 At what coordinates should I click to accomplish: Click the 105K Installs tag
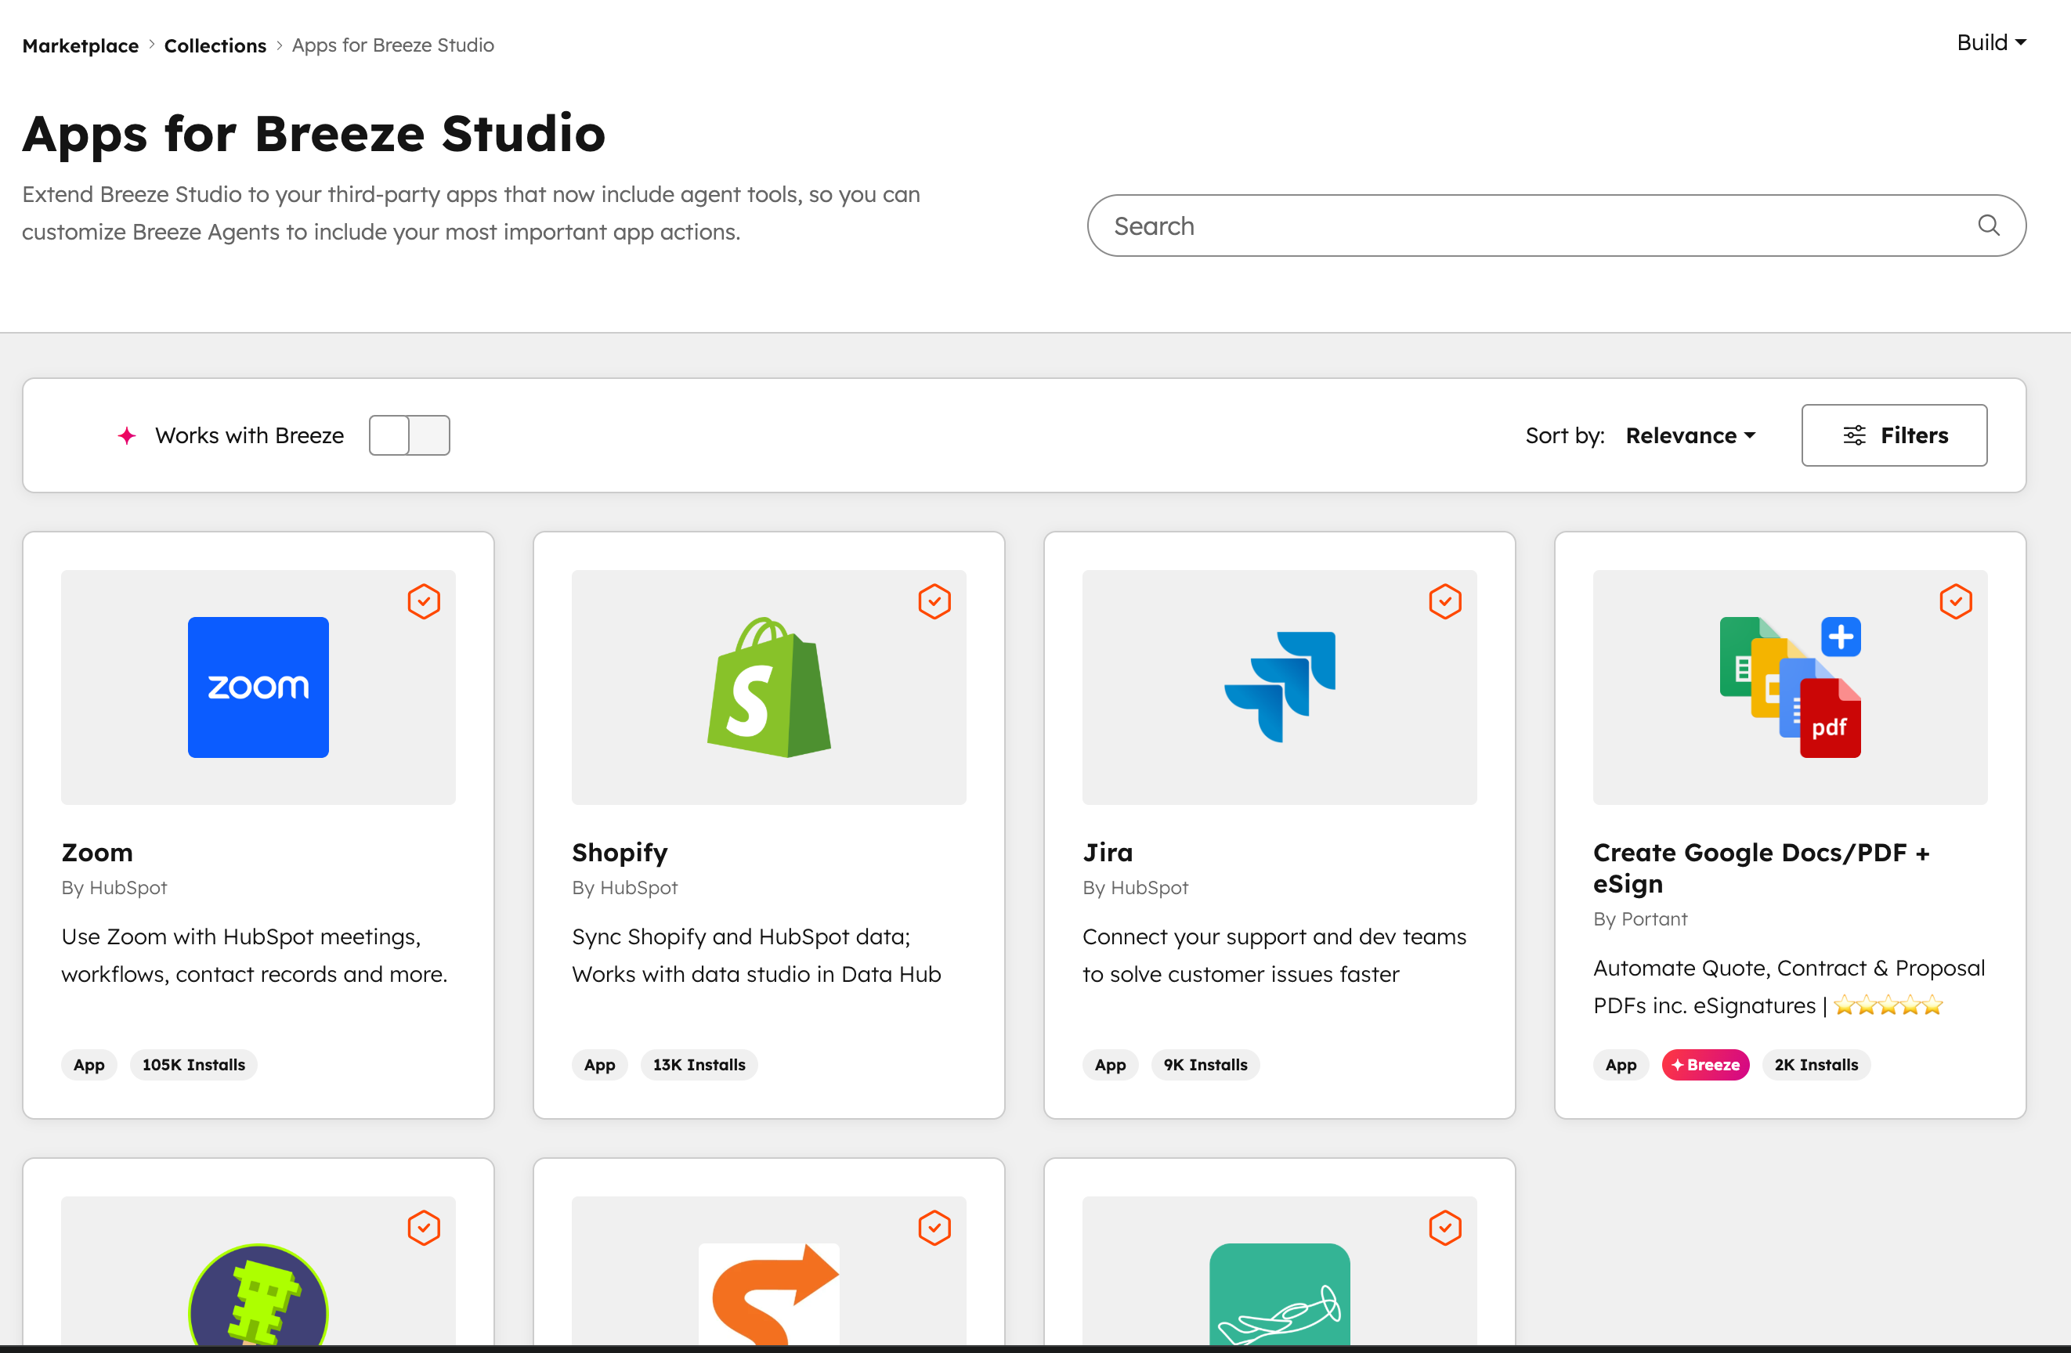tap(193, 1064)
